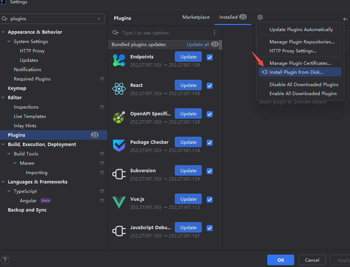Focus the plugin search field
Image resolution: width=350 pixels, height=267 pixels.
coord(165,33)
